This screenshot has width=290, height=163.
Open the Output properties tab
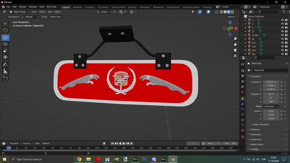point(243,76)
